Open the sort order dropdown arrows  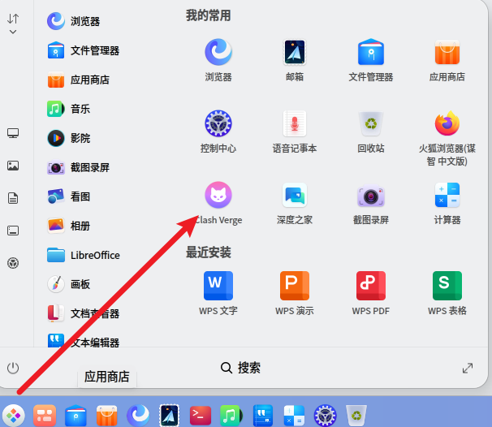pyautogui.click(x=13, y=24)
